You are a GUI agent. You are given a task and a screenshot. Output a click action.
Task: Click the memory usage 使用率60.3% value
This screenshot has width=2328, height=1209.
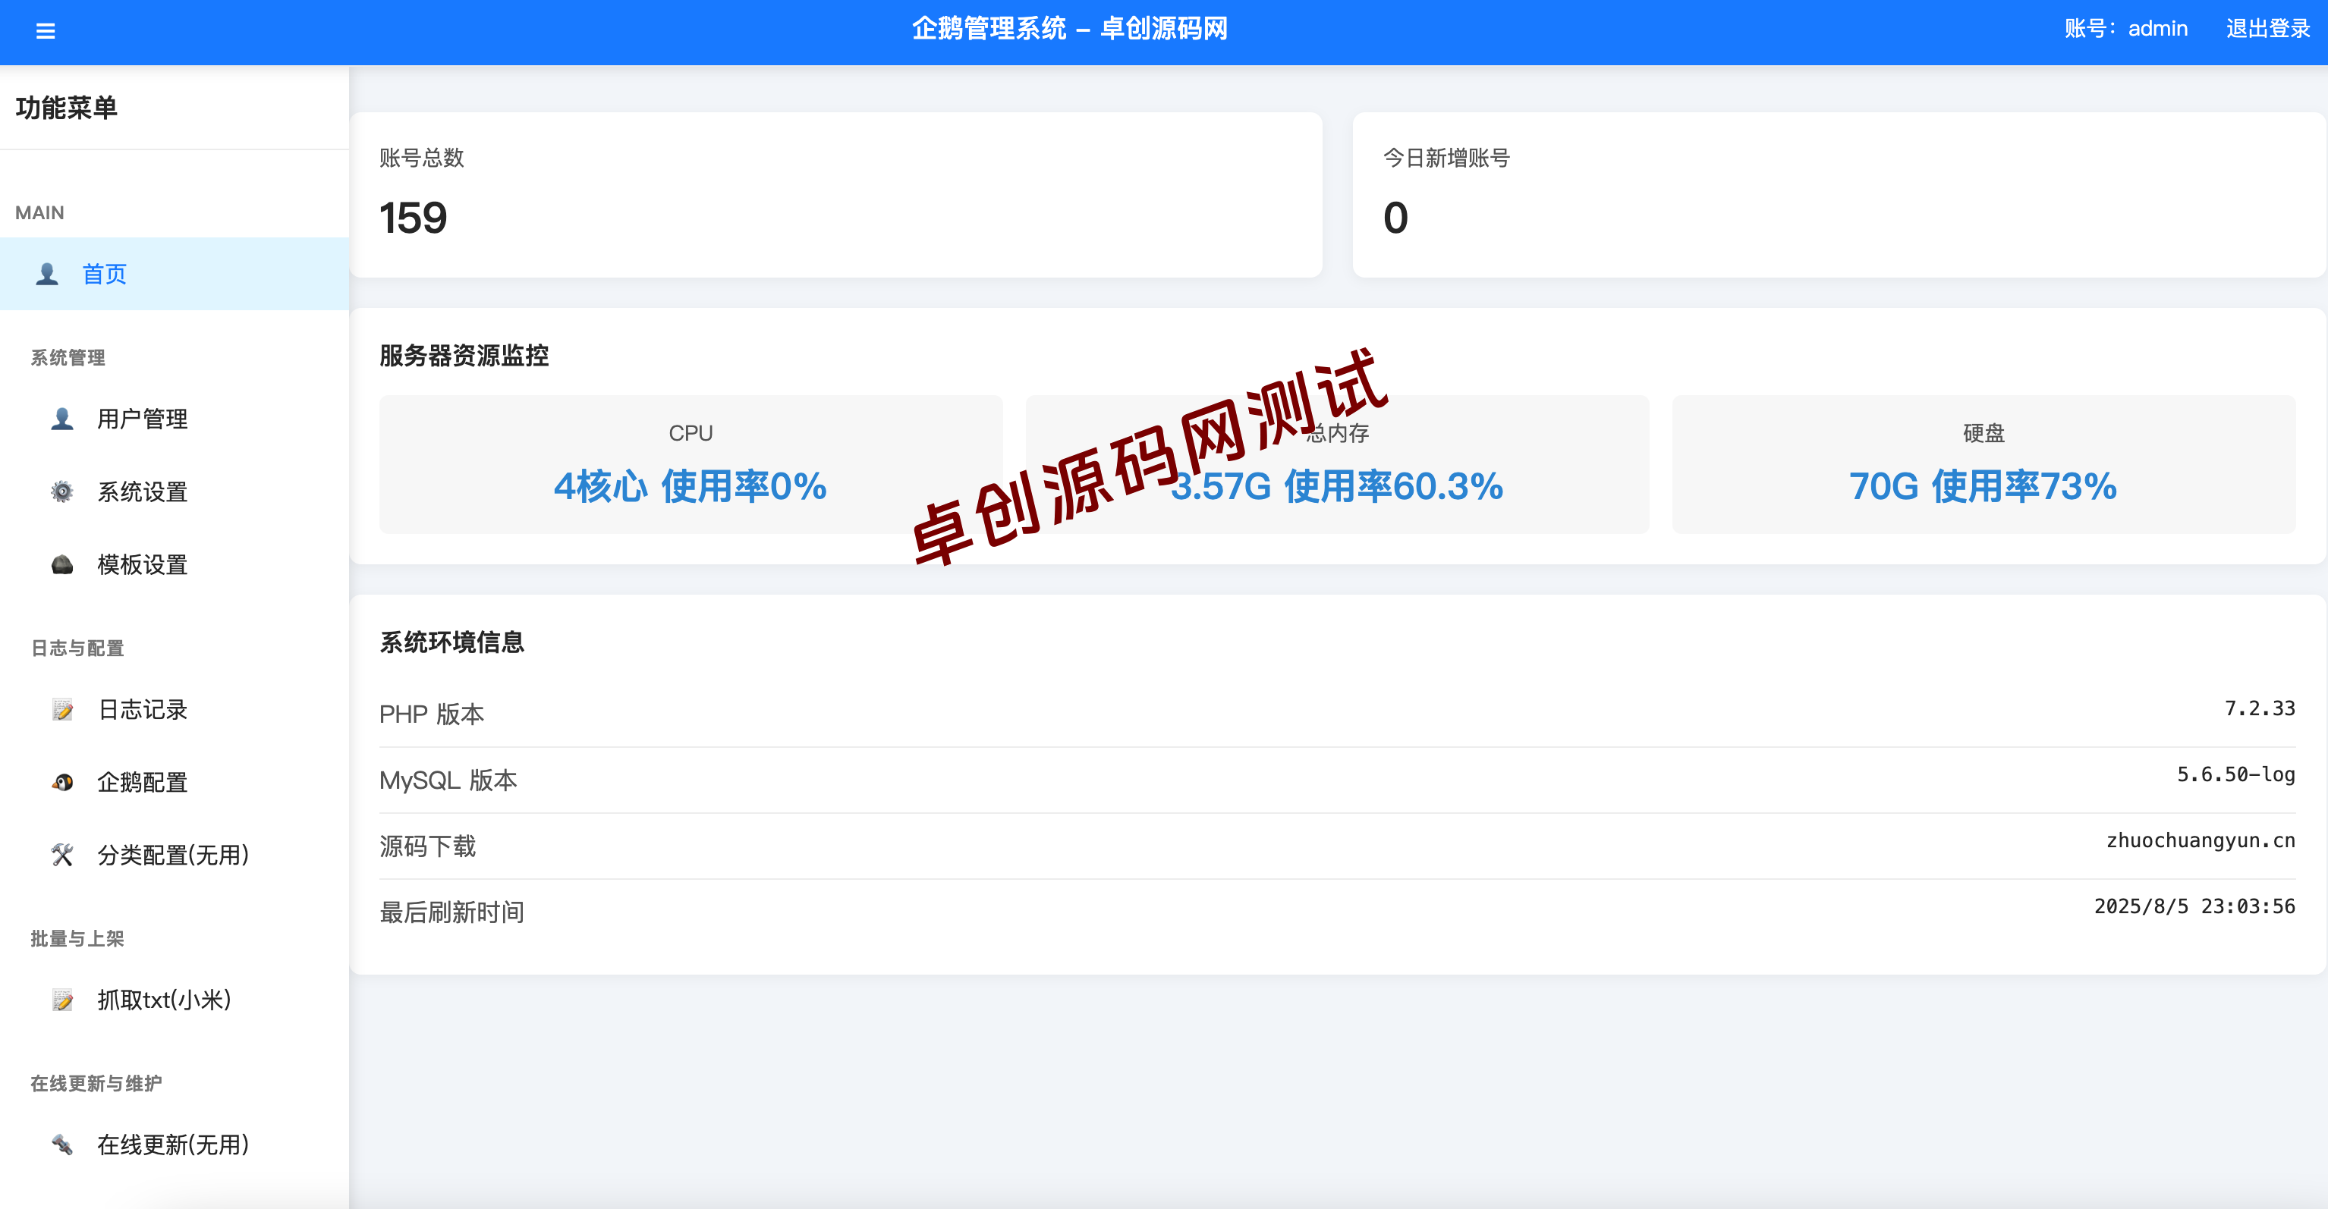(x=1394, y=486)
